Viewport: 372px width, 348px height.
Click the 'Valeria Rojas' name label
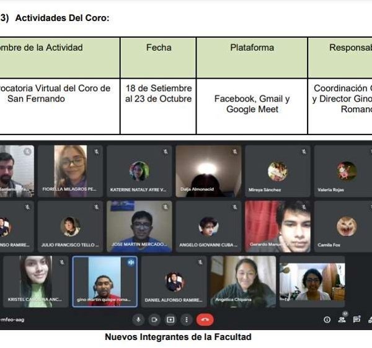pos(330,189)
